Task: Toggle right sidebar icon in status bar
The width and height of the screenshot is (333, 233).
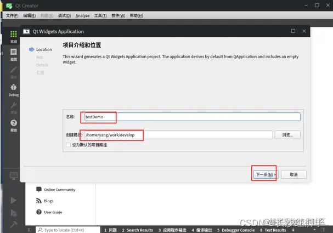Action: (323, 230)
